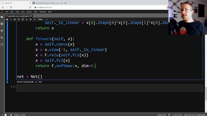Open the Edit menu
Viewport: 207px width, 116px height.
pos(12,12)
